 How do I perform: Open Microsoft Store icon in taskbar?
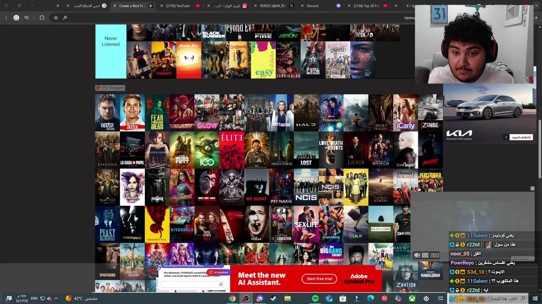pos(343,299)
